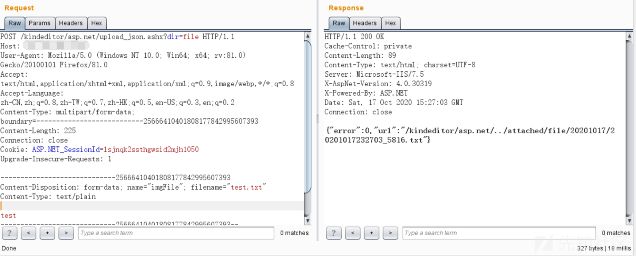Open the Response Headers tab
The width and height of the screenshot is (636, 256).
(x=365, y=23)
